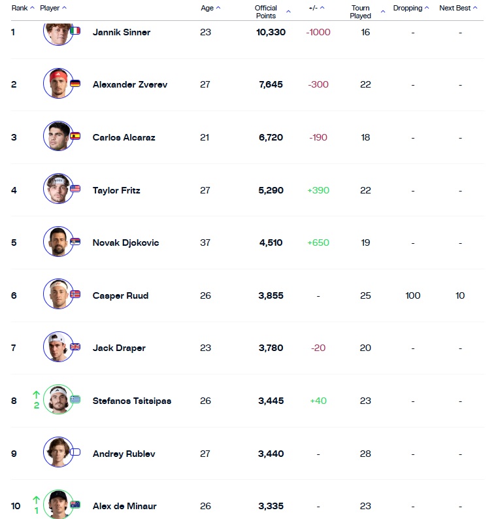The width and height of the screenshot is (496, 519).
Task: Click Jannik Sinner's Italian flag icon
Action: [x=75, y=31]
